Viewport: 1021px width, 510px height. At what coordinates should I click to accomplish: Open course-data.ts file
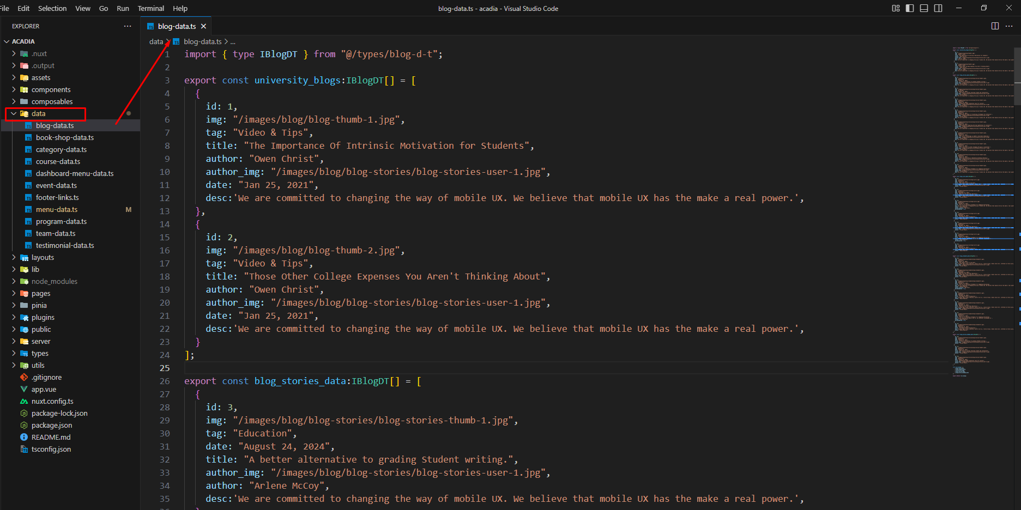(x=70, y=161)
